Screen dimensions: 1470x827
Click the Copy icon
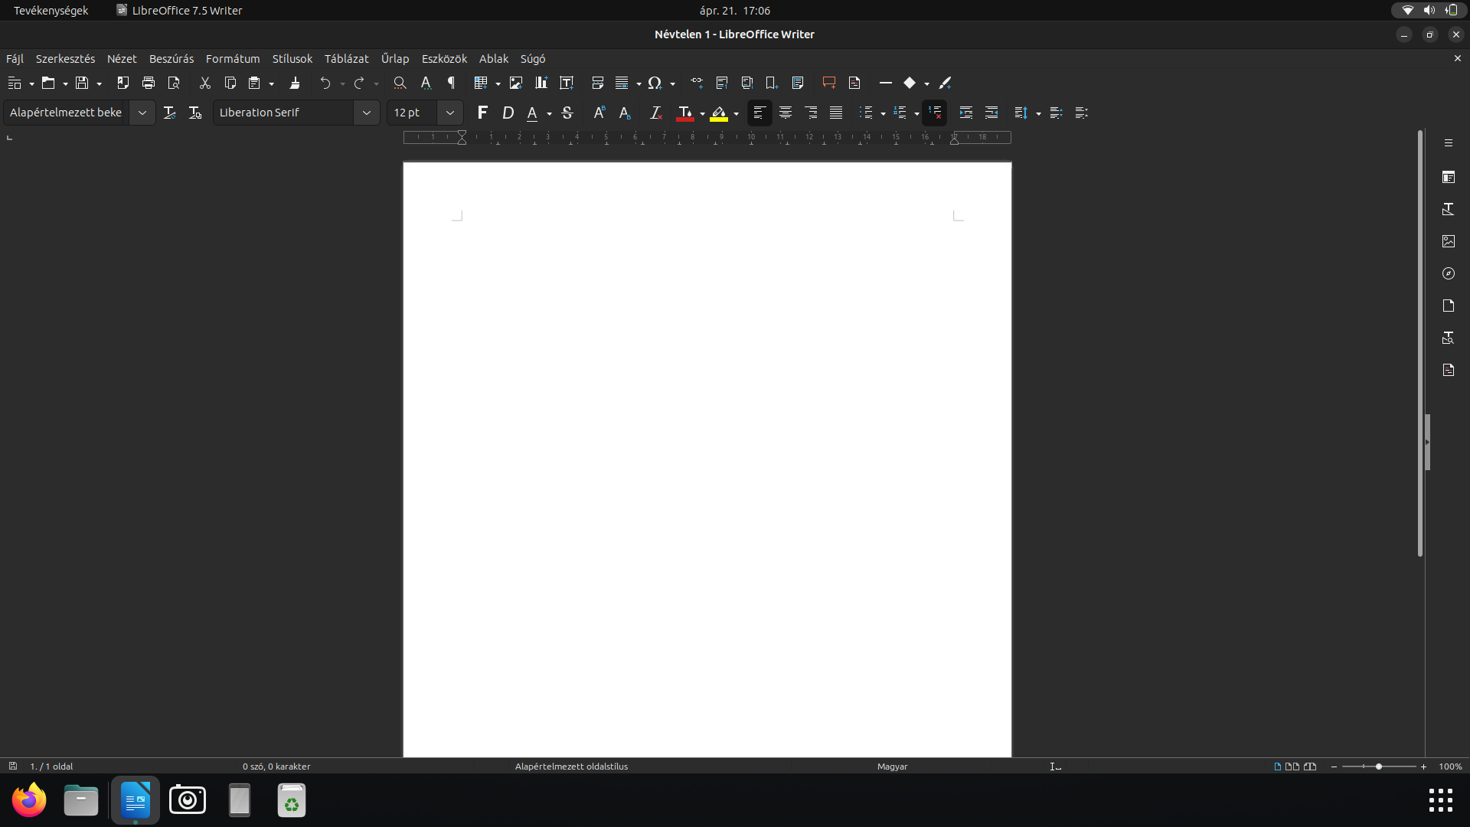click(x=230, y=83)
